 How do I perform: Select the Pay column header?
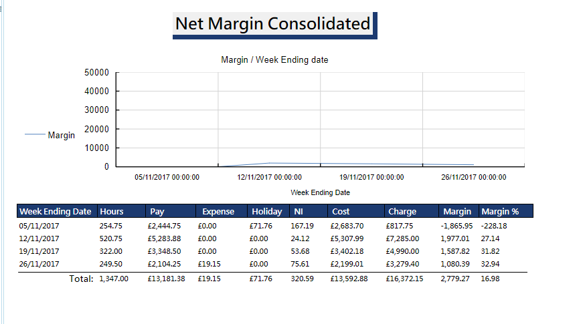coord(157,211)
